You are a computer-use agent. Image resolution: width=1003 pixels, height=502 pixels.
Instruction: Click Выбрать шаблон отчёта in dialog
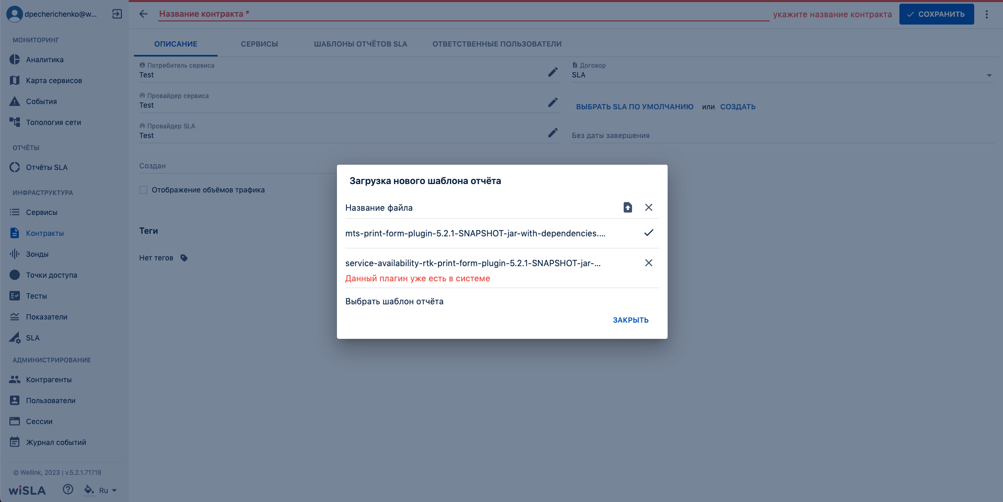click(x=395, y=301)
